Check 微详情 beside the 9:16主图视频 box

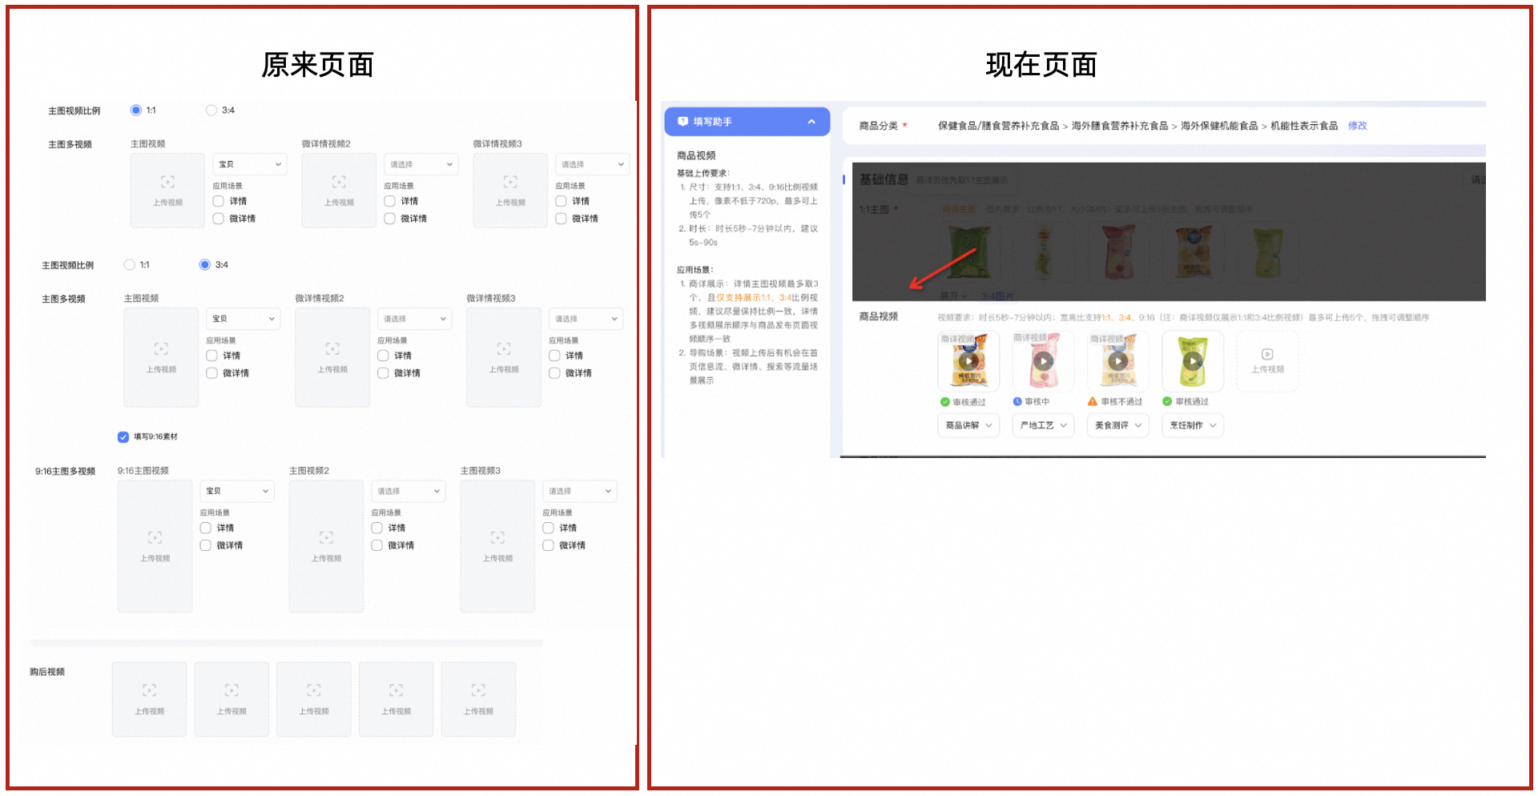[x=206, y=545]
